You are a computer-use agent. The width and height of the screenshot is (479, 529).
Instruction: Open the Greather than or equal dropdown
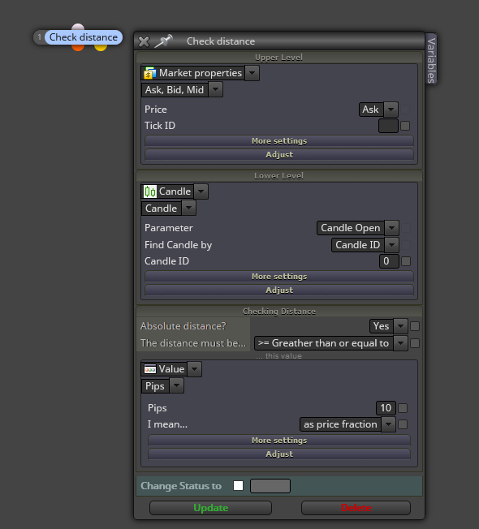tap(401, 343)
